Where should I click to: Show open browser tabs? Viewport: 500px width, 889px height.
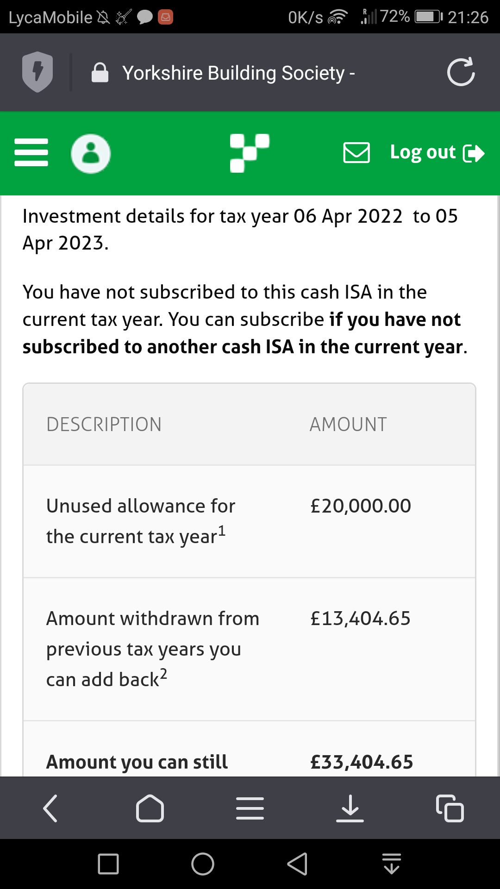(450, 808)
